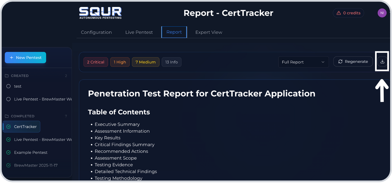392x183 pixels.
Task: Click the warning icon in credits badge
Action: (339, 13)
